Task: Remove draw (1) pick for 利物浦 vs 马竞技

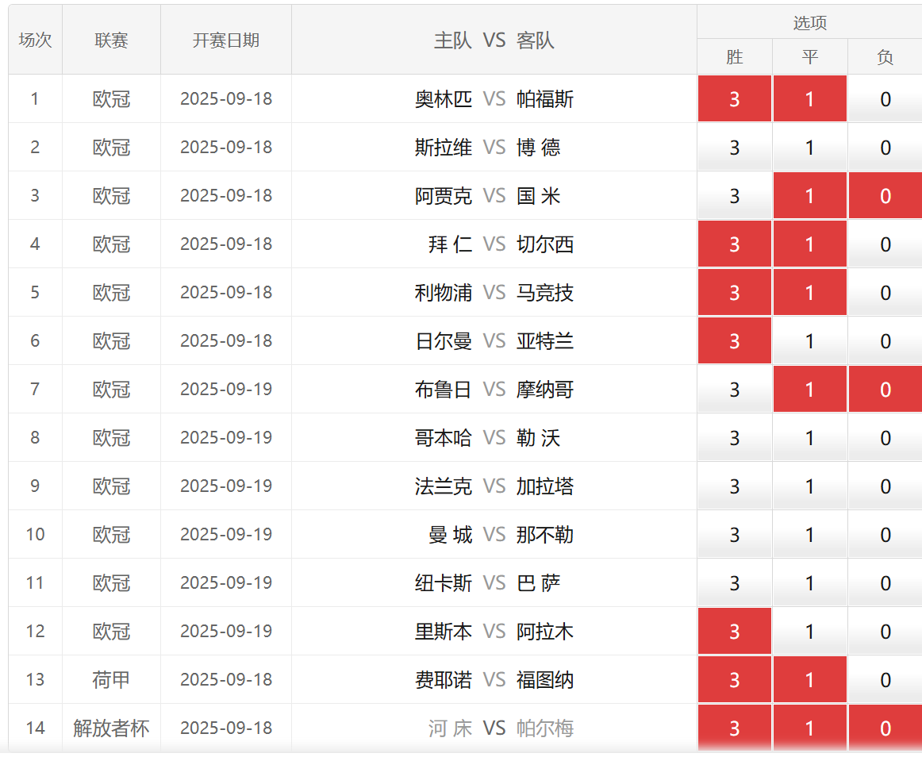Action: click(x=809, y=292)
